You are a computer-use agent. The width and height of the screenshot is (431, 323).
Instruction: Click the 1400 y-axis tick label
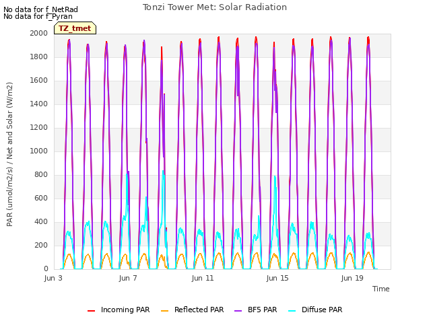point(39,104)
